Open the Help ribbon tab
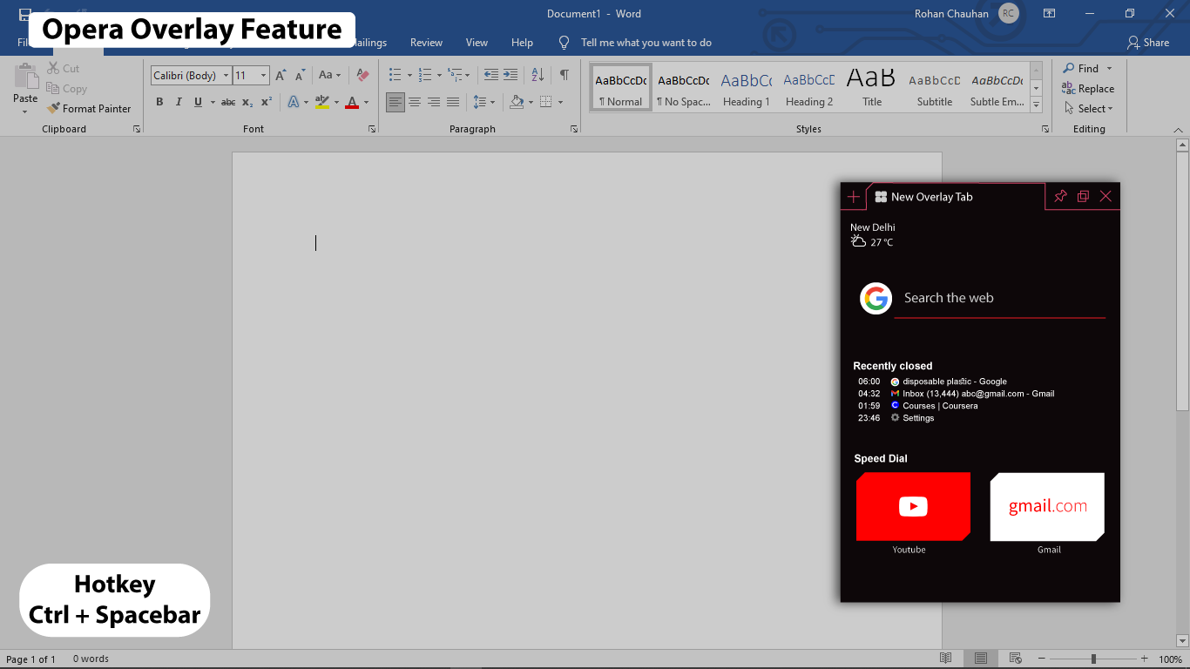1190x669 pixels. coord(522,43)
